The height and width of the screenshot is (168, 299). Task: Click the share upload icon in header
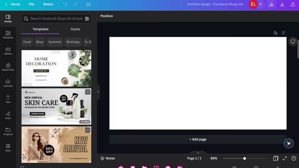click(x=293, y=4)
